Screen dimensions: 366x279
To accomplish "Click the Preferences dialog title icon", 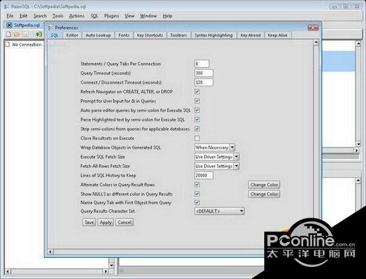I will 50,28.
